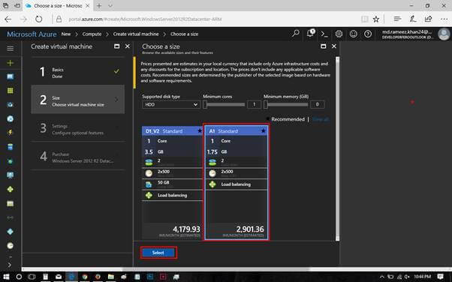Screen dimensions: 452x282
Task: Open the browser tab list chevron
Action: click(110, 6)
